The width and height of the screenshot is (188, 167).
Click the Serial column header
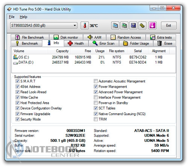point(138,51)
